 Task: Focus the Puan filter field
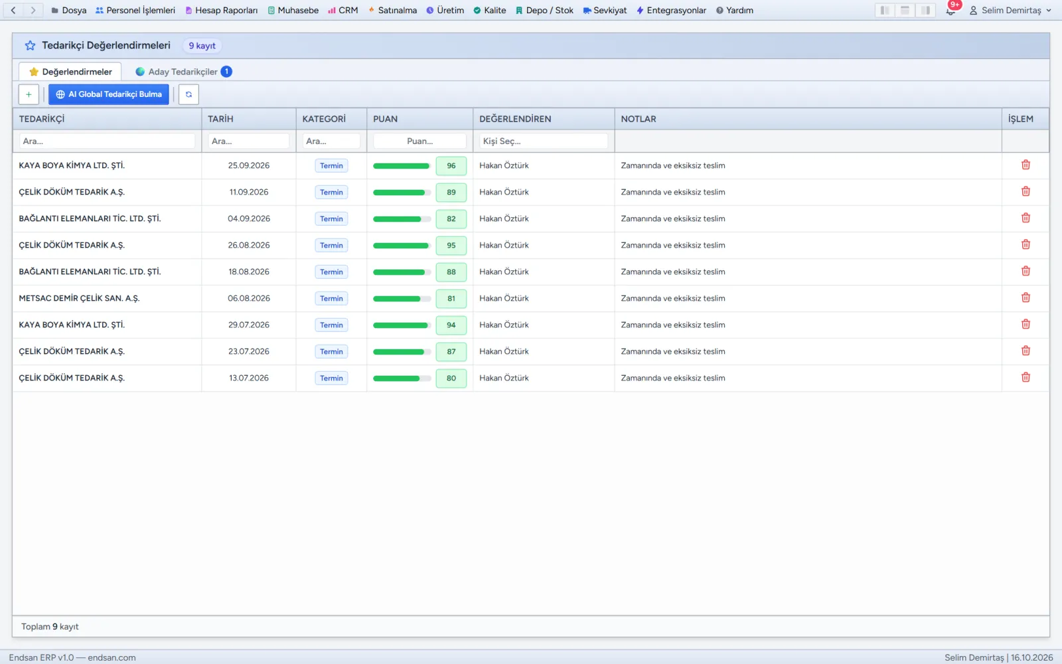pos(419,141)
